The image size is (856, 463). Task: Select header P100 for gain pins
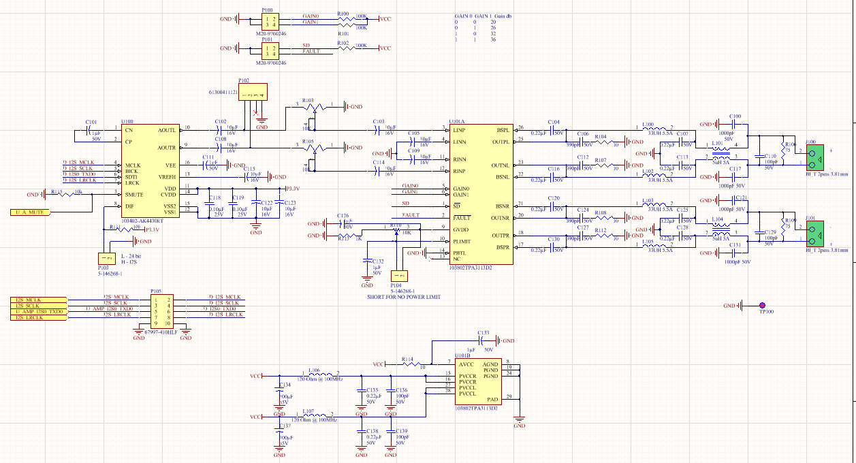click(x=270, y=22)
